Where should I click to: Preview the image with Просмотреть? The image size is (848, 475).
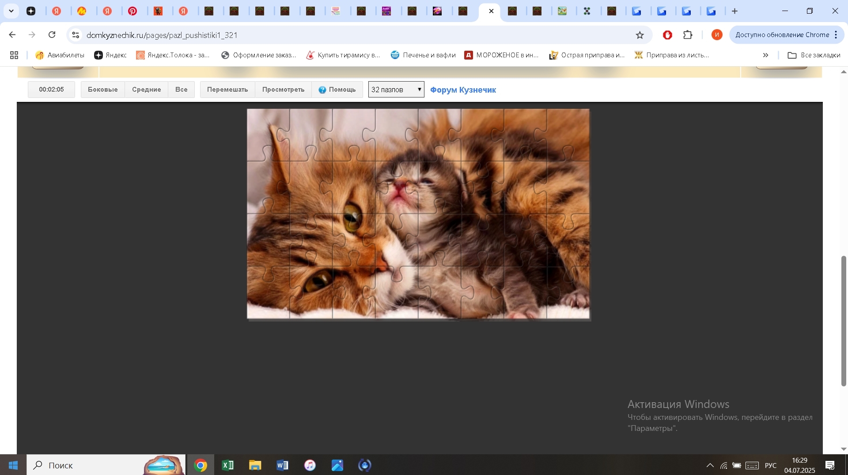point(284,90)
